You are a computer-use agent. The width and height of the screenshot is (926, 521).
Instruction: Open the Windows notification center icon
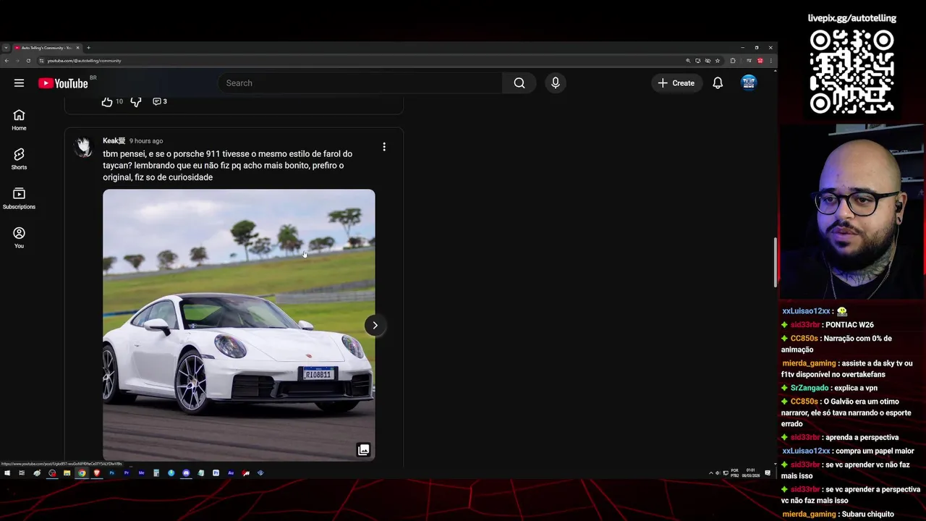(768, 473)
